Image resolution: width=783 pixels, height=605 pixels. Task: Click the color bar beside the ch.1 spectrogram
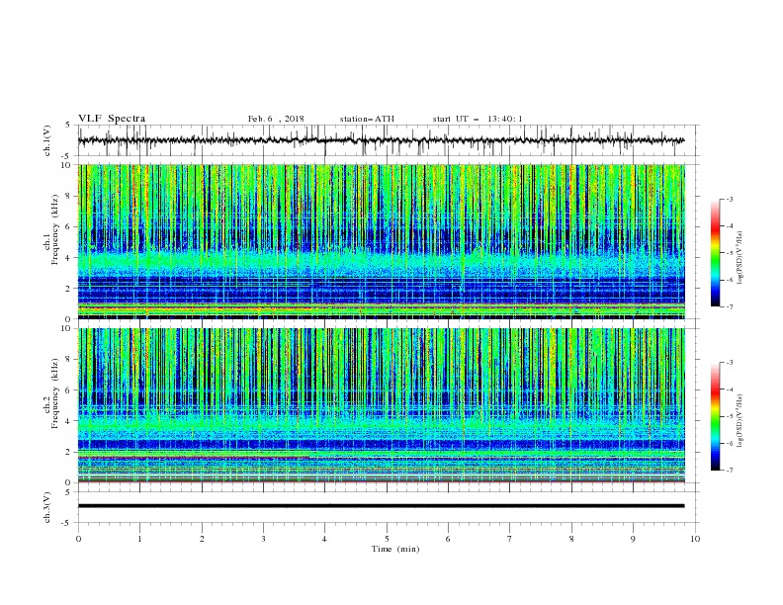coord(716,253)
